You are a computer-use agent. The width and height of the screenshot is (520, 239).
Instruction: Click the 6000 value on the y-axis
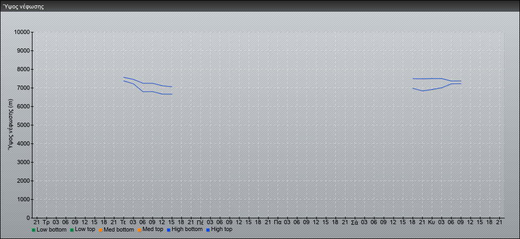(x=23, y=106)
